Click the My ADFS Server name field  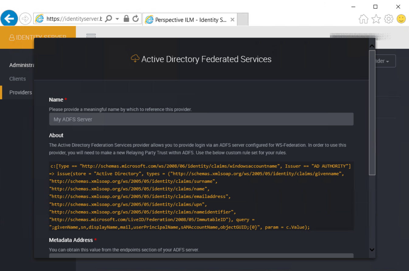pos(201,119)
